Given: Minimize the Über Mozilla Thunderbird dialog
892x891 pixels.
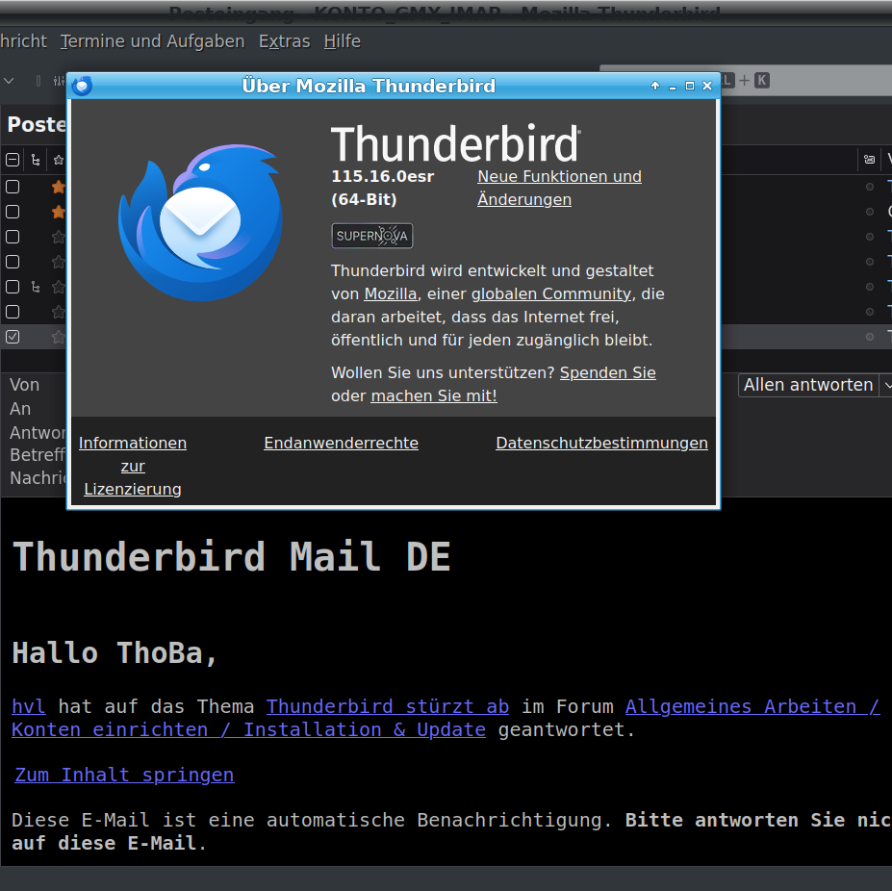Looking at the screenshot, I should click(x=673, y=86).
